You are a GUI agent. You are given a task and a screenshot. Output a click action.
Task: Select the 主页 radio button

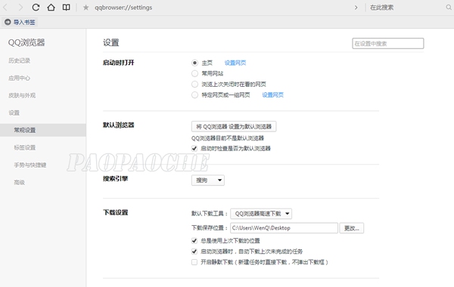point(194,63)
